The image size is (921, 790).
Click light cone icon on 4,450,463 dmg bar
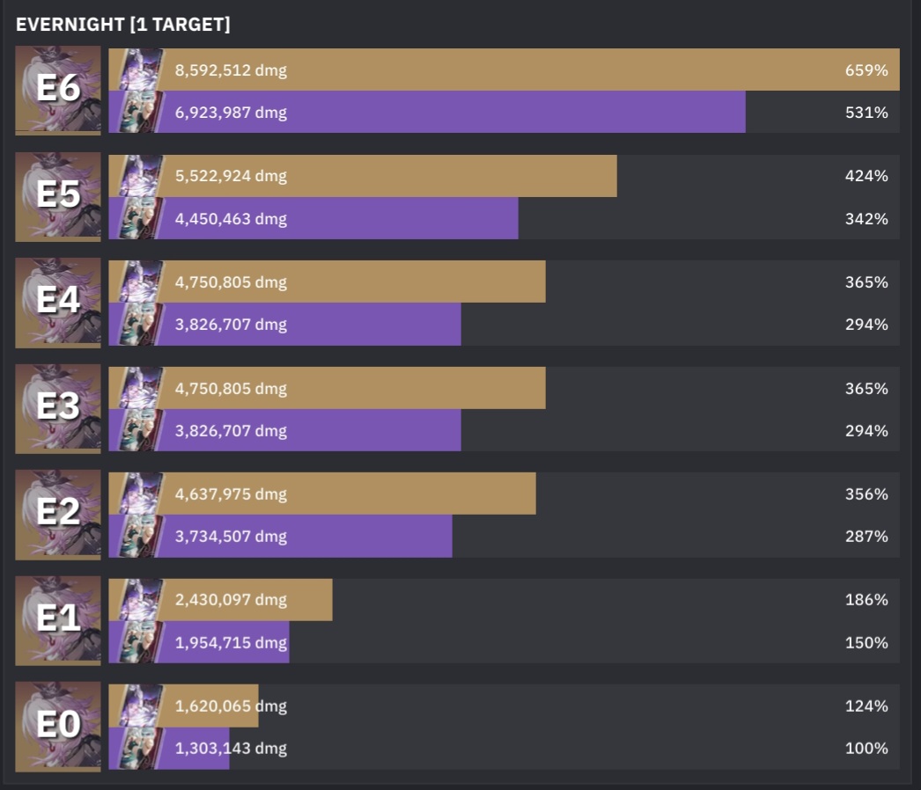pyautogui.click(x=140, y=218)
